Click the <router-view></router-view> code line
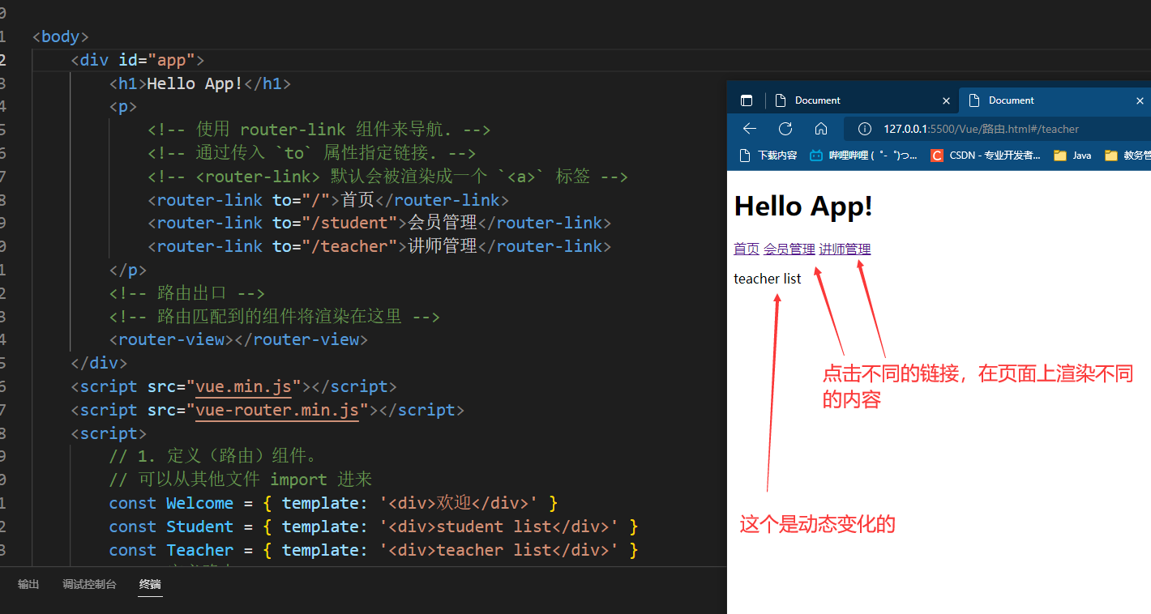Viewport: 1151px width, 614px height. [x=238, y=339]
